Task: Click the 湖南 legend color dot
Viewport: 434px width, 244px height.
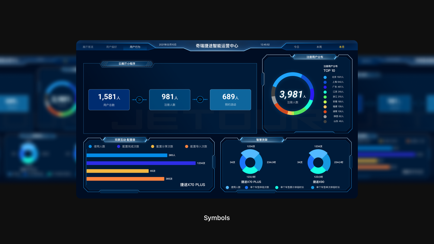Action: tap(325, 111)
